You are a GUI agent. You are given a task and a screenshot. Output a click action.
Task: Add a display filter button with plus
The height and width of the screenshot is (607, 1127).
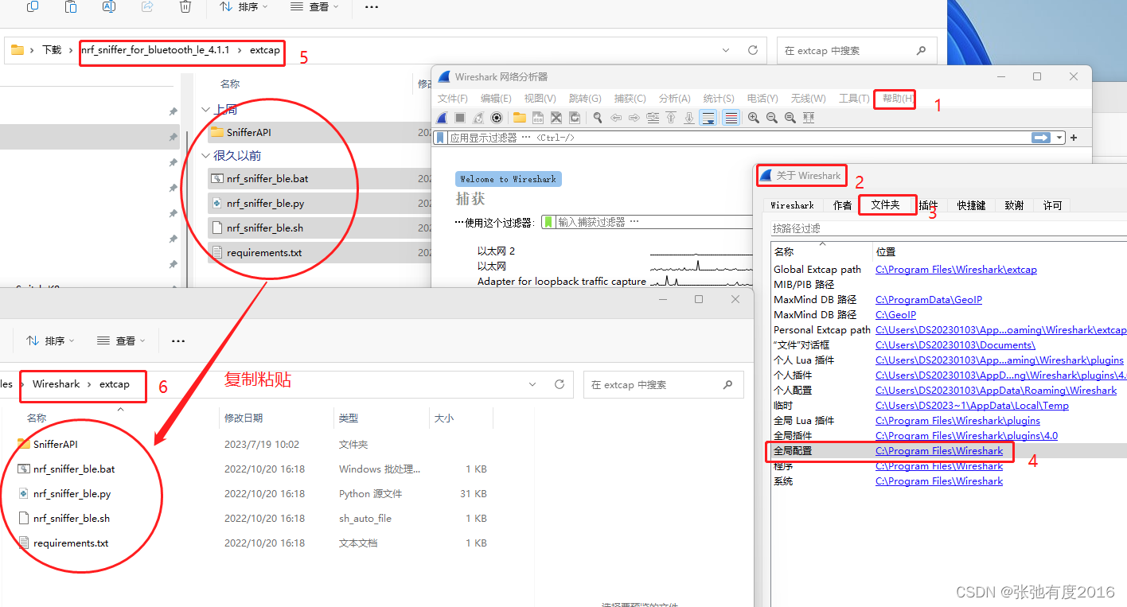coord(1074,138)
